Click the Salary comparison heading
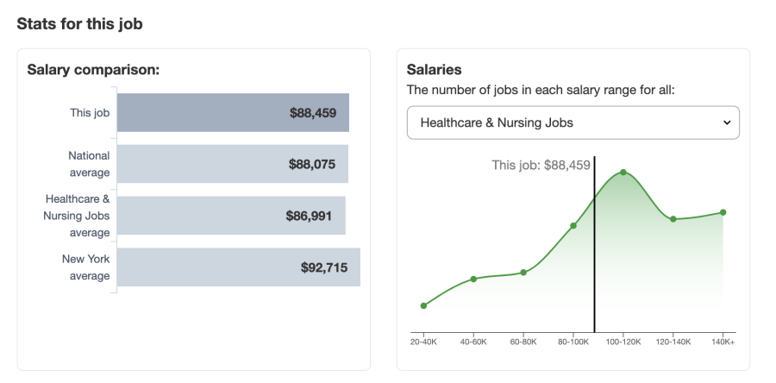 click(94, 70)
